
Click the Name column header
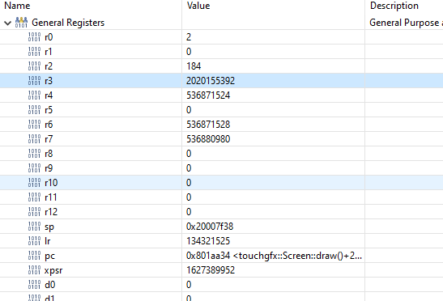tap(17, 6)
